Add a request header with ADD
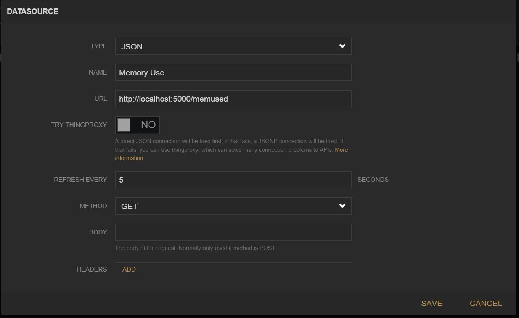Screen dimensions: 519x318 click(129, 269)
